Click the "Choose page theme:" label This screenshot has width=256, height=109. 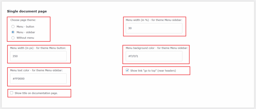tap(23, 20)
